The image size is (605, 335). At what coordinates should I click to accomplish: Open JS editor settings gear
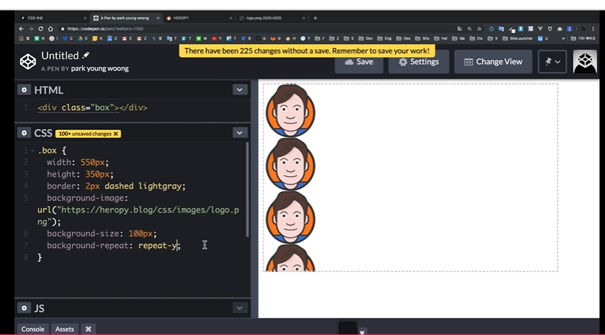24,308
